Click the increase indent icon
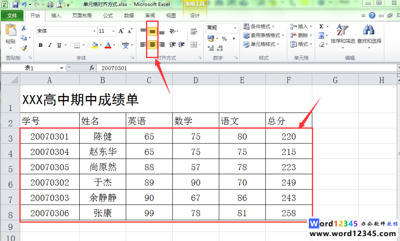This screenshot has height=241, width=400. (x=181, y=45)
